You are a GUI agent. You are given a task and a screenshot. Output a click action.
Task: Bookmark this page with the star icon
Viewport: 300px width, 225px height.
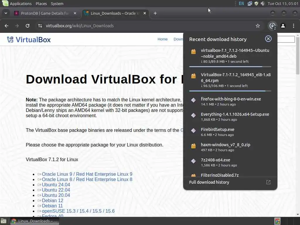coord(258,26)
